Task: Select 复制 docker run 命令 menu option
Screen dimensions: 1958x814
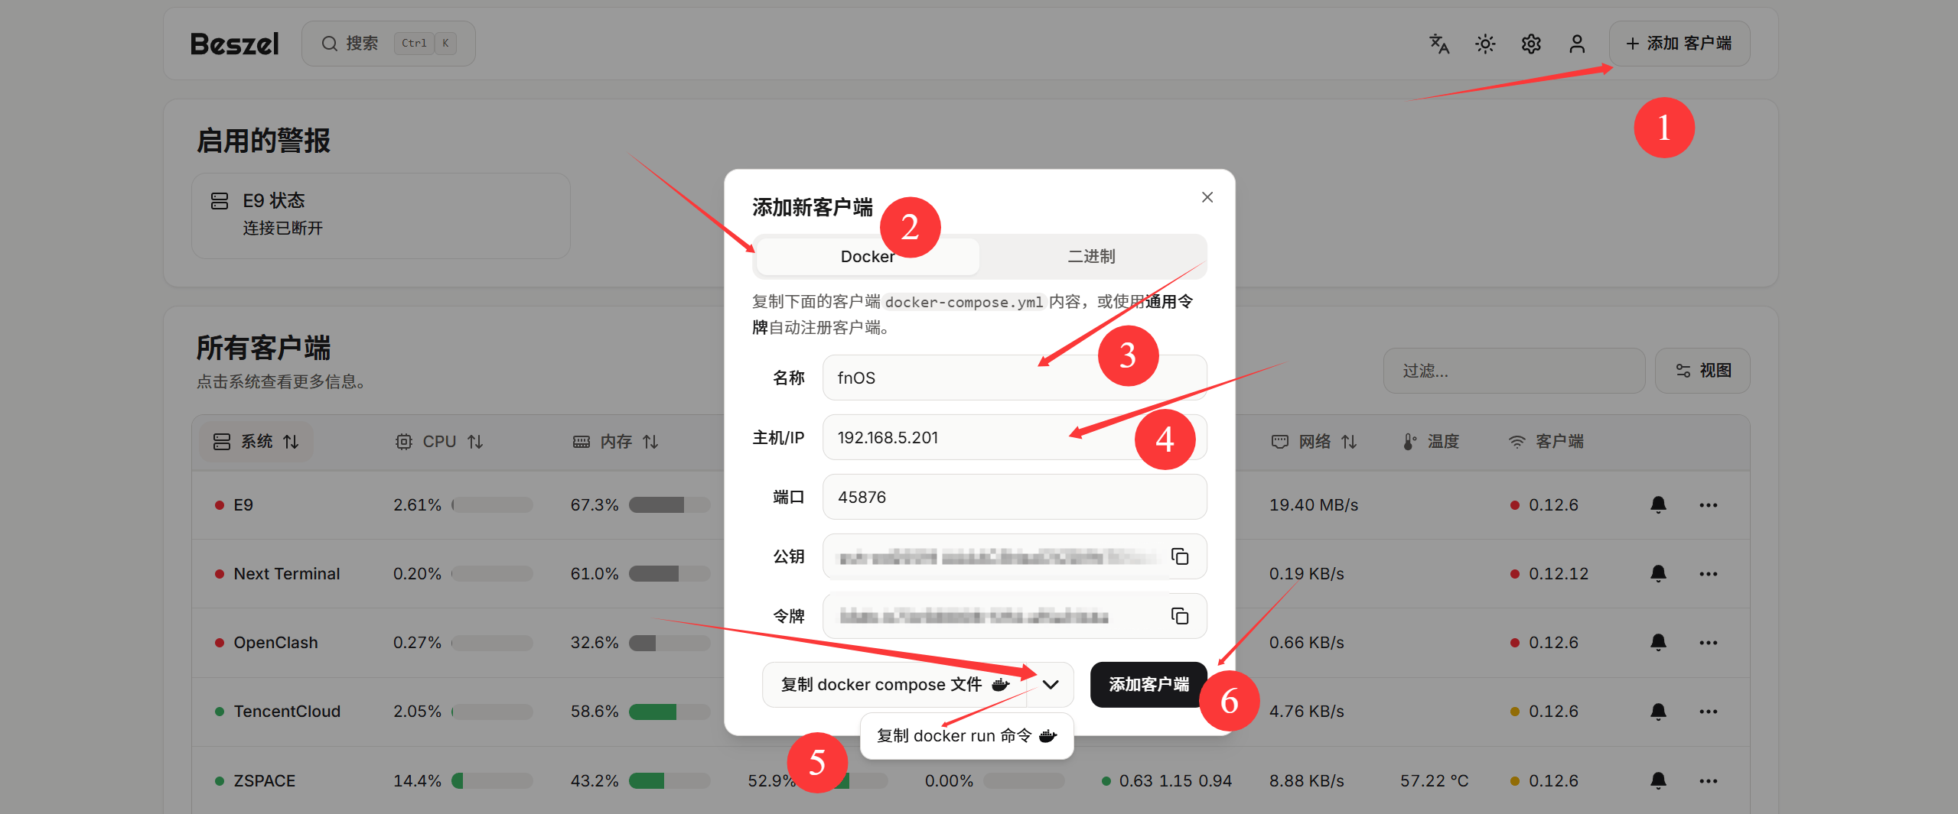Action: pos(966,736)
